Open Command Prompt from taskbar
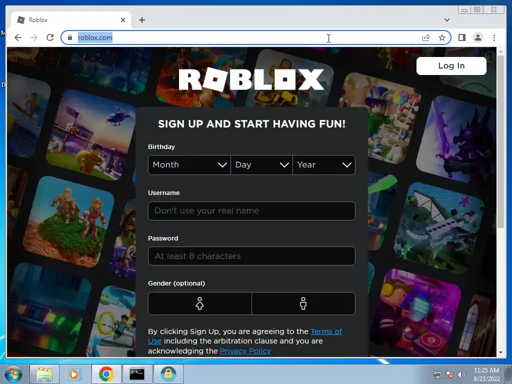512x384 pixels. pyautogui.click(x=137, y=374)
